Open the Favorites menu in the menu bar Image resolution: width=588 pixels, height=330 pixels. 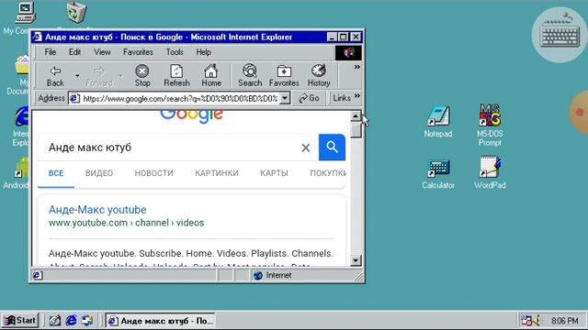pos(138,52)
